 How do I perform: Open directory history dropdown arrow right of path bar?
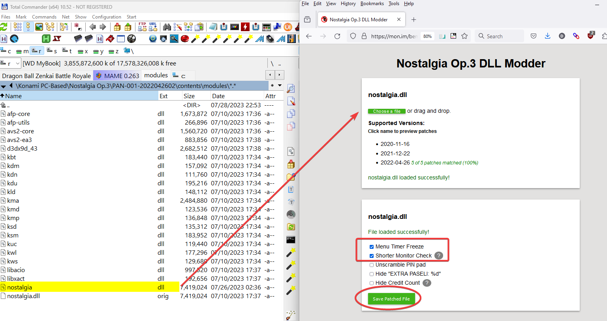pos(280,86)
